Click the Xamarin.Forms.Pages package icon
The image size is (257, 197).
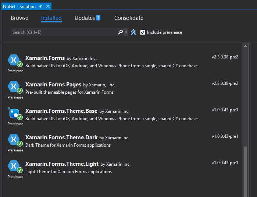(x=15, y=87)
